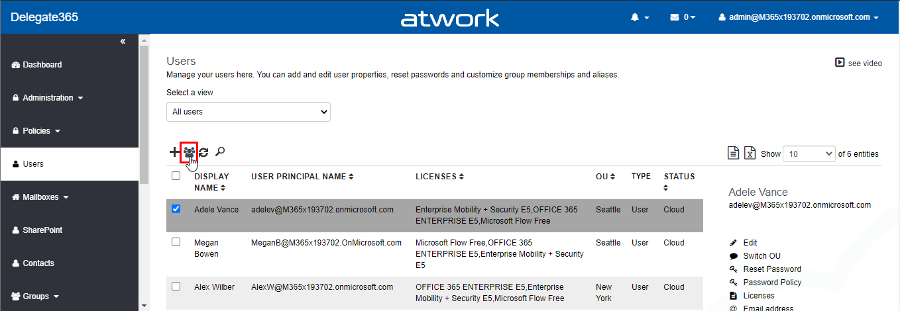Click the bulk users group icon
Screen dimensions: 900x311
click(x=190, y=152)
